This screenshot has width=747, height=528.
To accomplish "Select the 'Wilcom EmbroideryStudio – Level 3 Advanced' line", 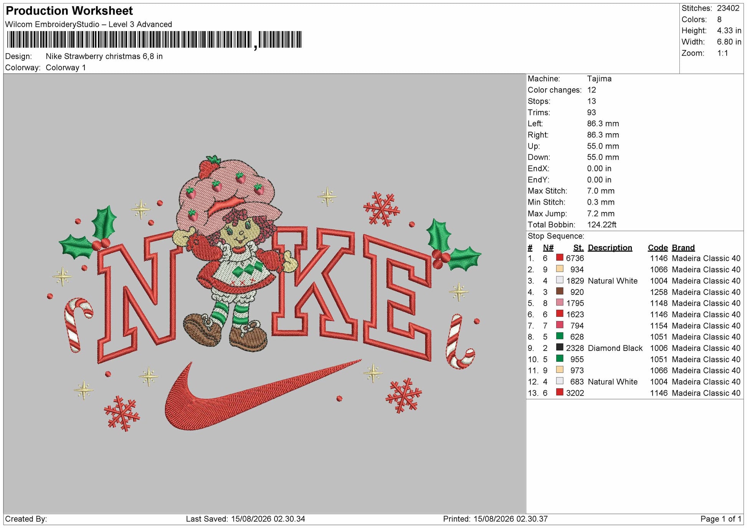I will pos(89,24).
